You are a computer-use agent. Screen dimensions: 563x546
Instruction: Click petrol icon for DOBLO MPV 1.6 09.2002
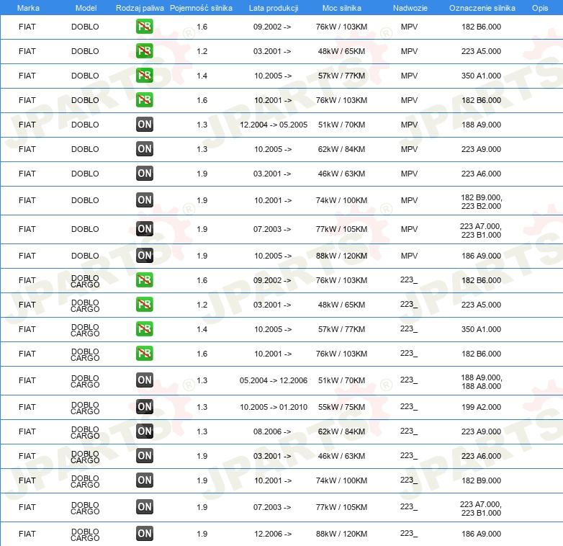[144, 27]
